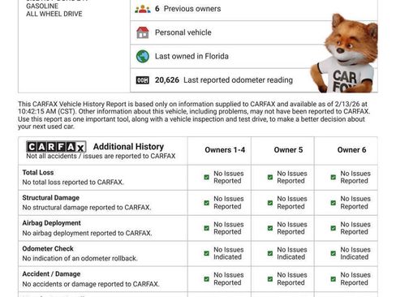Click the Additional History heading
This screenshot has height=297, width=396.
tap(128, 147)
